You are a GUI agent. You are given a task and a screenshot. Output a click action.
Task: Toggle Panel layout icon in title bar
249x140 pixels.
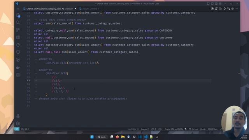pyautogui.click(x=212, y=3)
